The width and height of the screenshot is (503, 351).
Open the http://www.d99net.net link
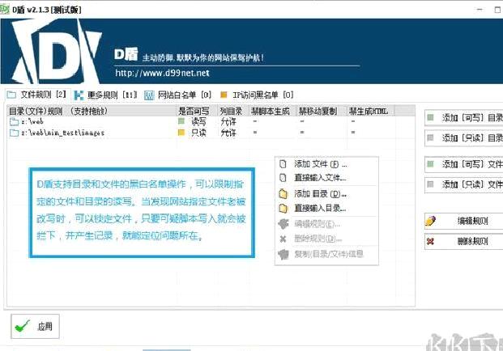click(x=162, y=73)
